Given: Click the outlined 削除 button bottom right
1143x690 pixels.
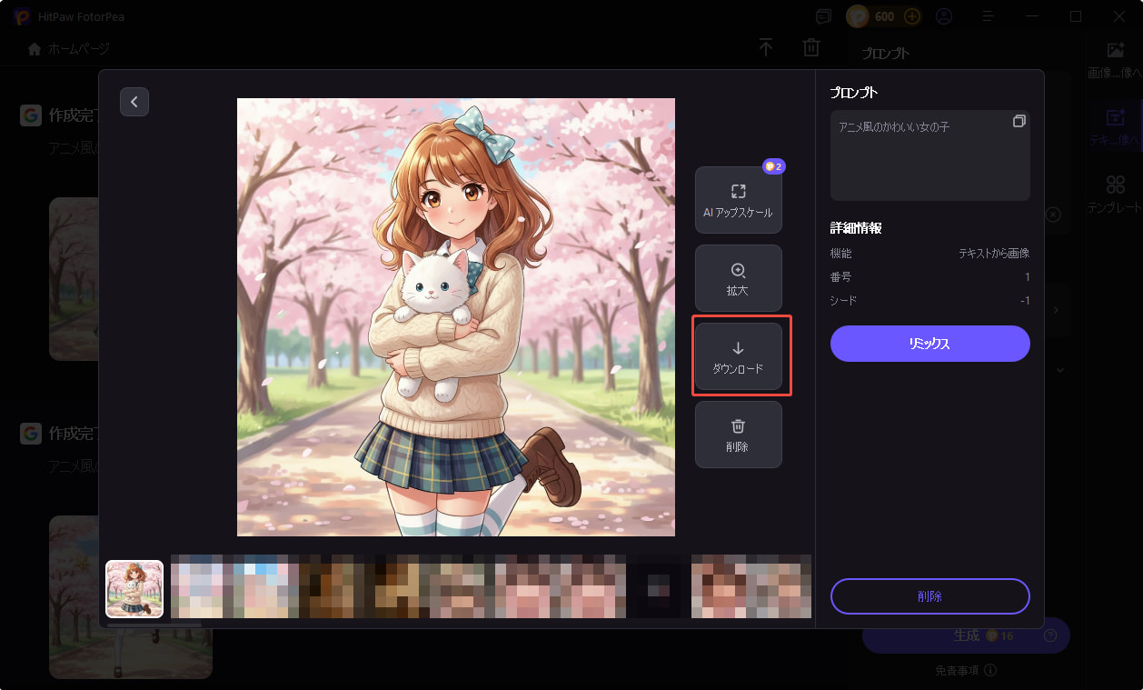Looking at the screenshot, I should [x=929, y=596].
